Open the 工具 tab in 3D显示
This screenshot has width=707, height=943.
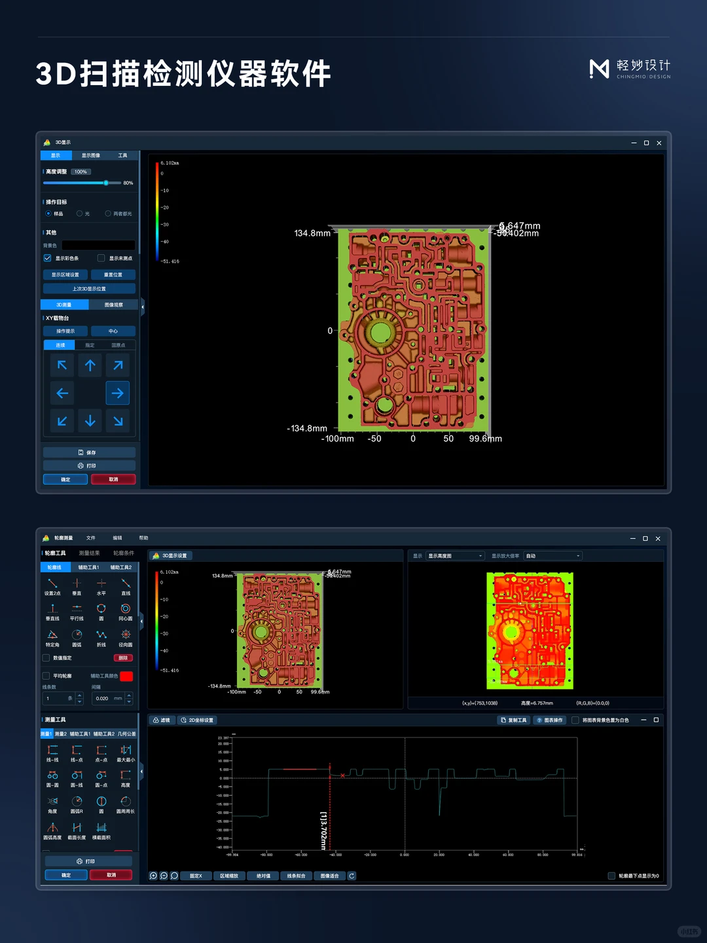[x=122, y=155]
